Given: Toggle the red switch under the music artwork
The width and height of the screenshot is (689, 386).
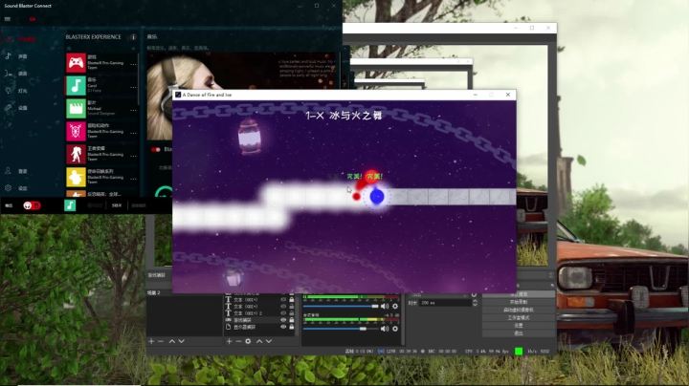Looking at the screenshot, I should (x=156, y=150).
